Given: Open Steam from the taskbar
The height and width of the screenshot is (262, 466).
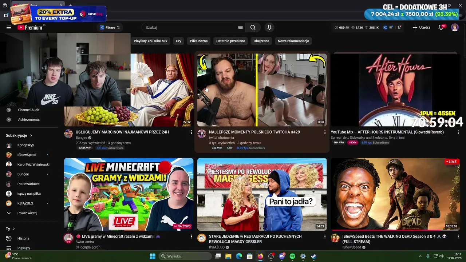Looking at the screenshot, I should coord(313,256).
